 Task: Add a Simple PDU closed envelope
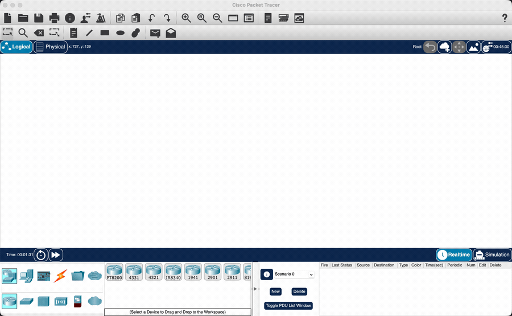(x=155, y=33)
